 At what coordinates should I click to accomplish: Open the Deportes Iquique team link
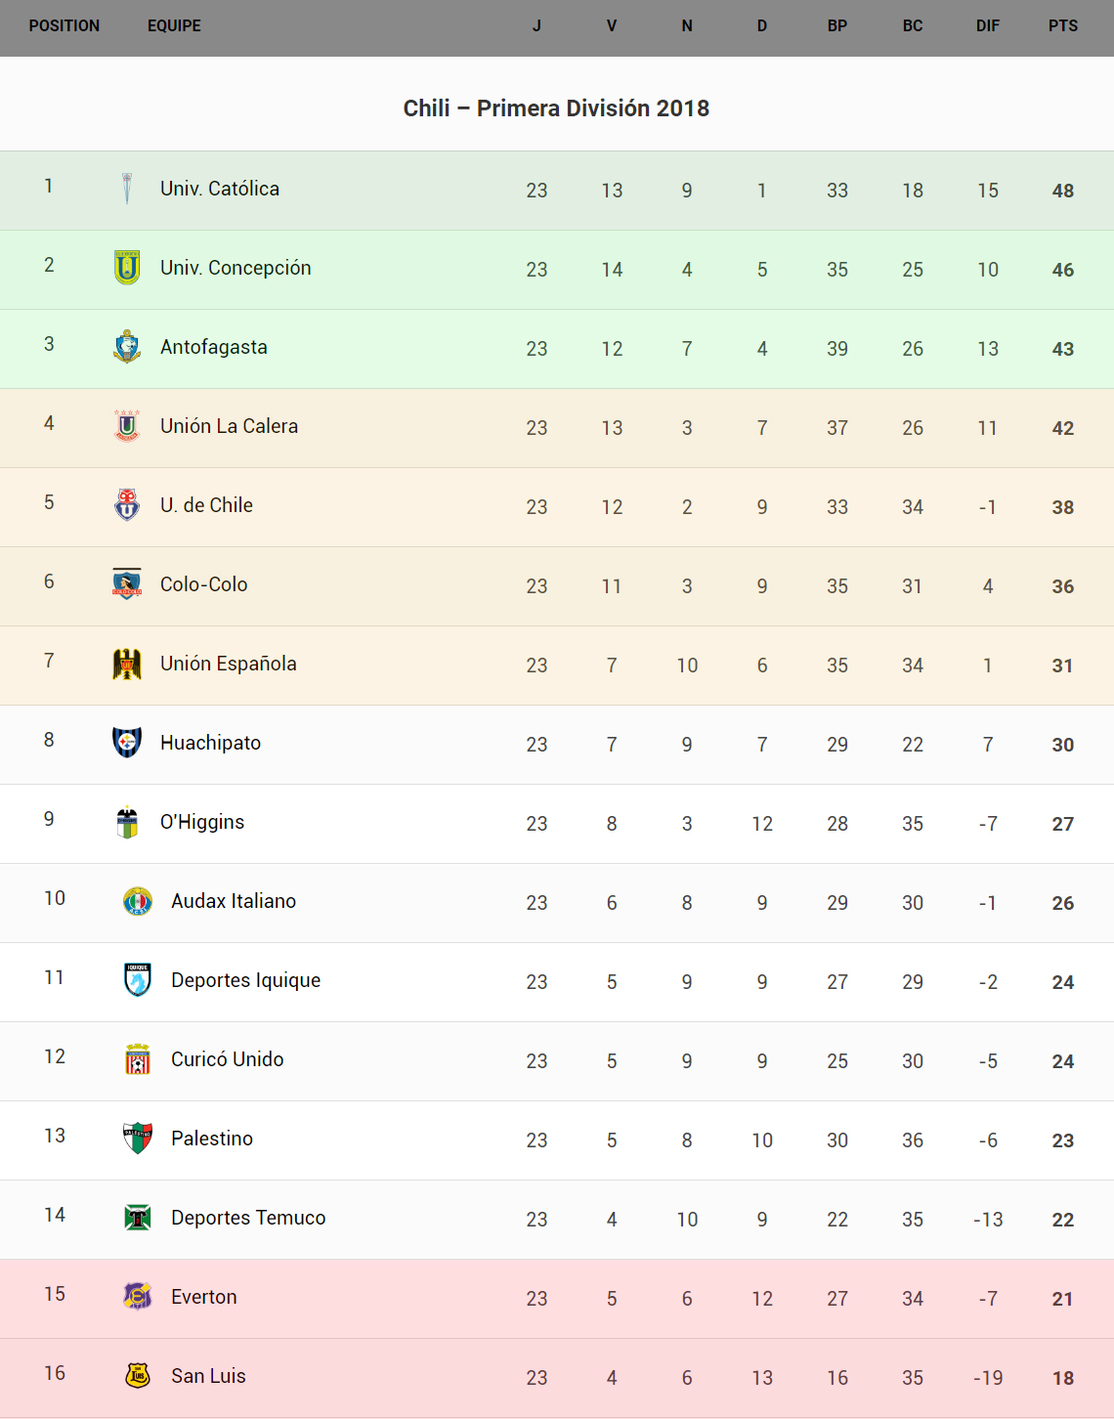[x=245, y=980]
